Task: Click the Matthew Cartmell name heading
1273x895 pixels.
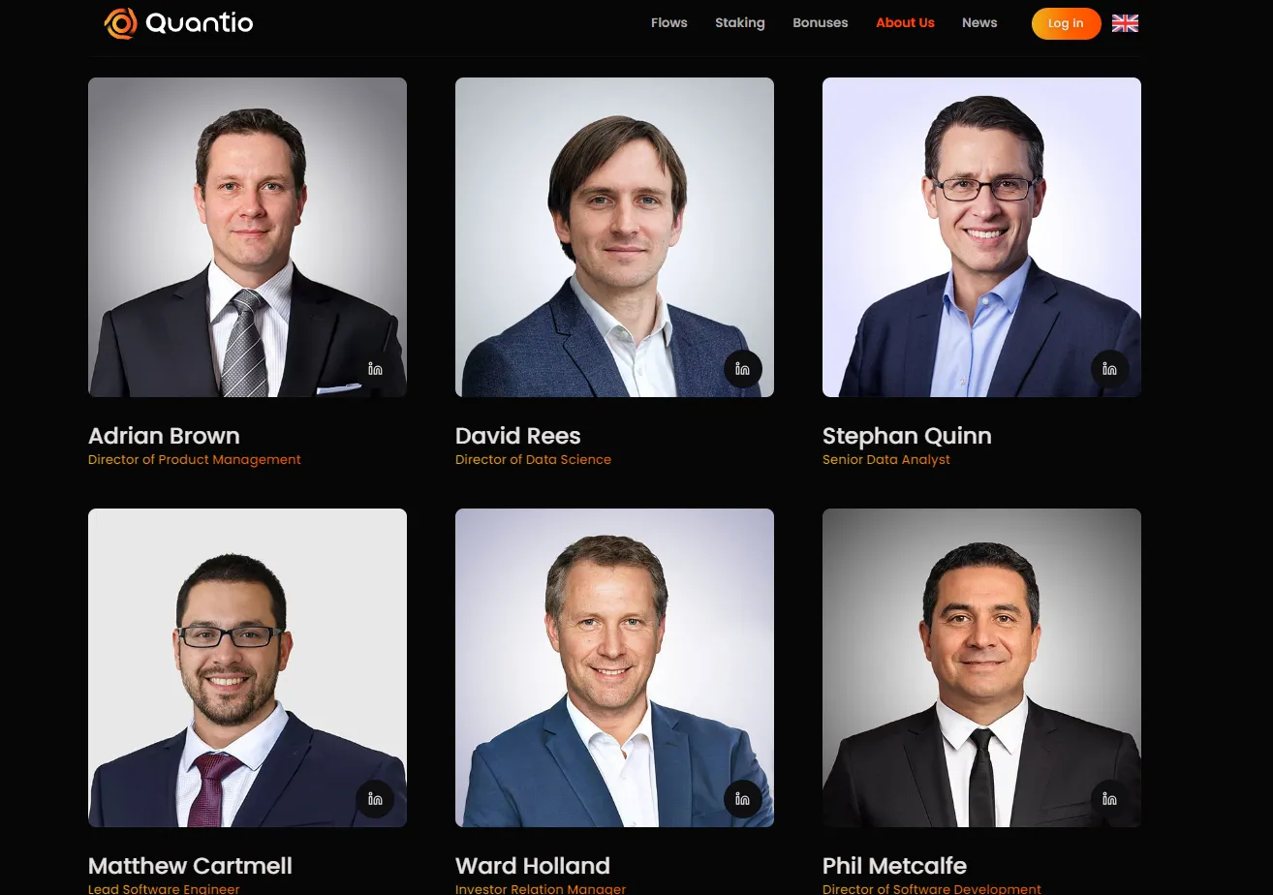Action: [x=190, y=865]
